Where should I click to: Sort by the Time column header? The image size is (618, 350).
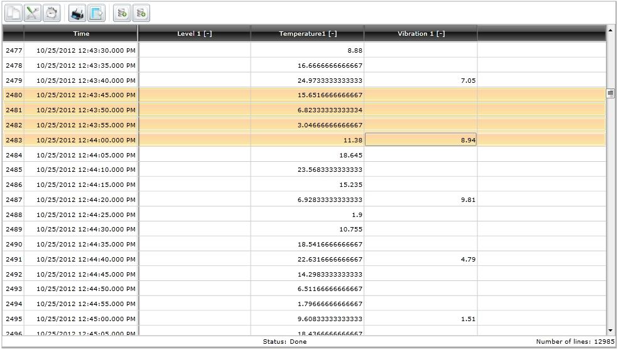tap(81, 34)
